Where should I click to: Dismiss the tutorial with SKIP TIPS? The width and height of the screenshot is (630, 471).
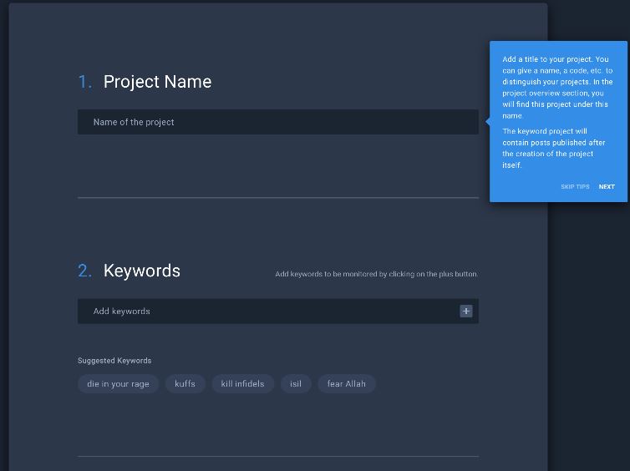point(575,187)
